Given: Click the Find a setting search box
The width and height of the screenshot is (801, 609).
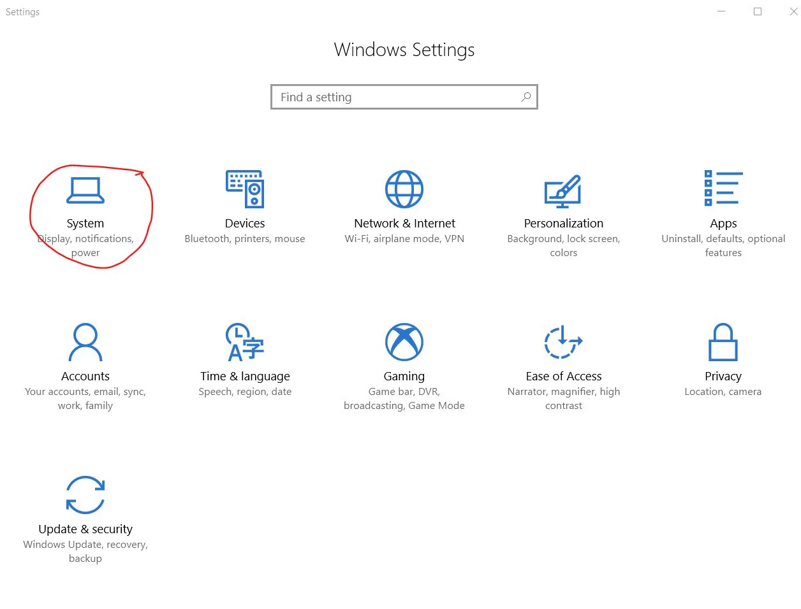Looking at the screenshot, I should 404,97.
